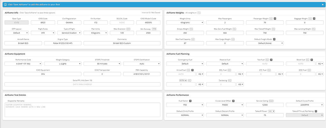Close the blue Save Airframe notification banner
Screen dimensions: 326x128
tap(322, 4)
